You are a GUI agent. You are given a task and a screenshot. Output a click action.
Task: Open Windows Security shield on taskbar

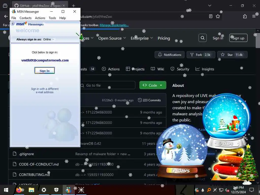click(56, 190)
